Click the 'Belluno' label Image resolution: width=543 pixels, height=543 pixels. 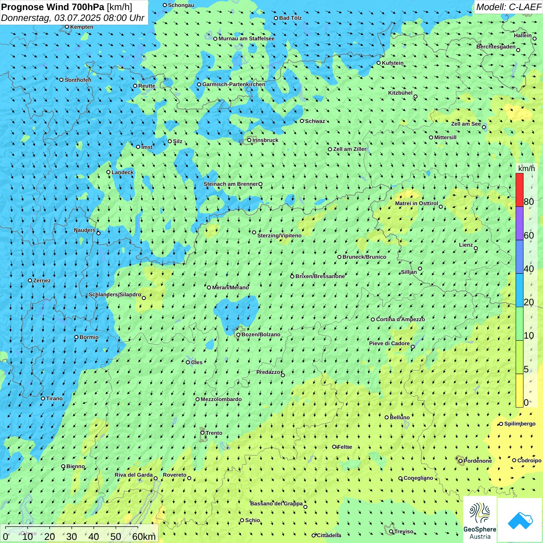(x=399, y=417)
